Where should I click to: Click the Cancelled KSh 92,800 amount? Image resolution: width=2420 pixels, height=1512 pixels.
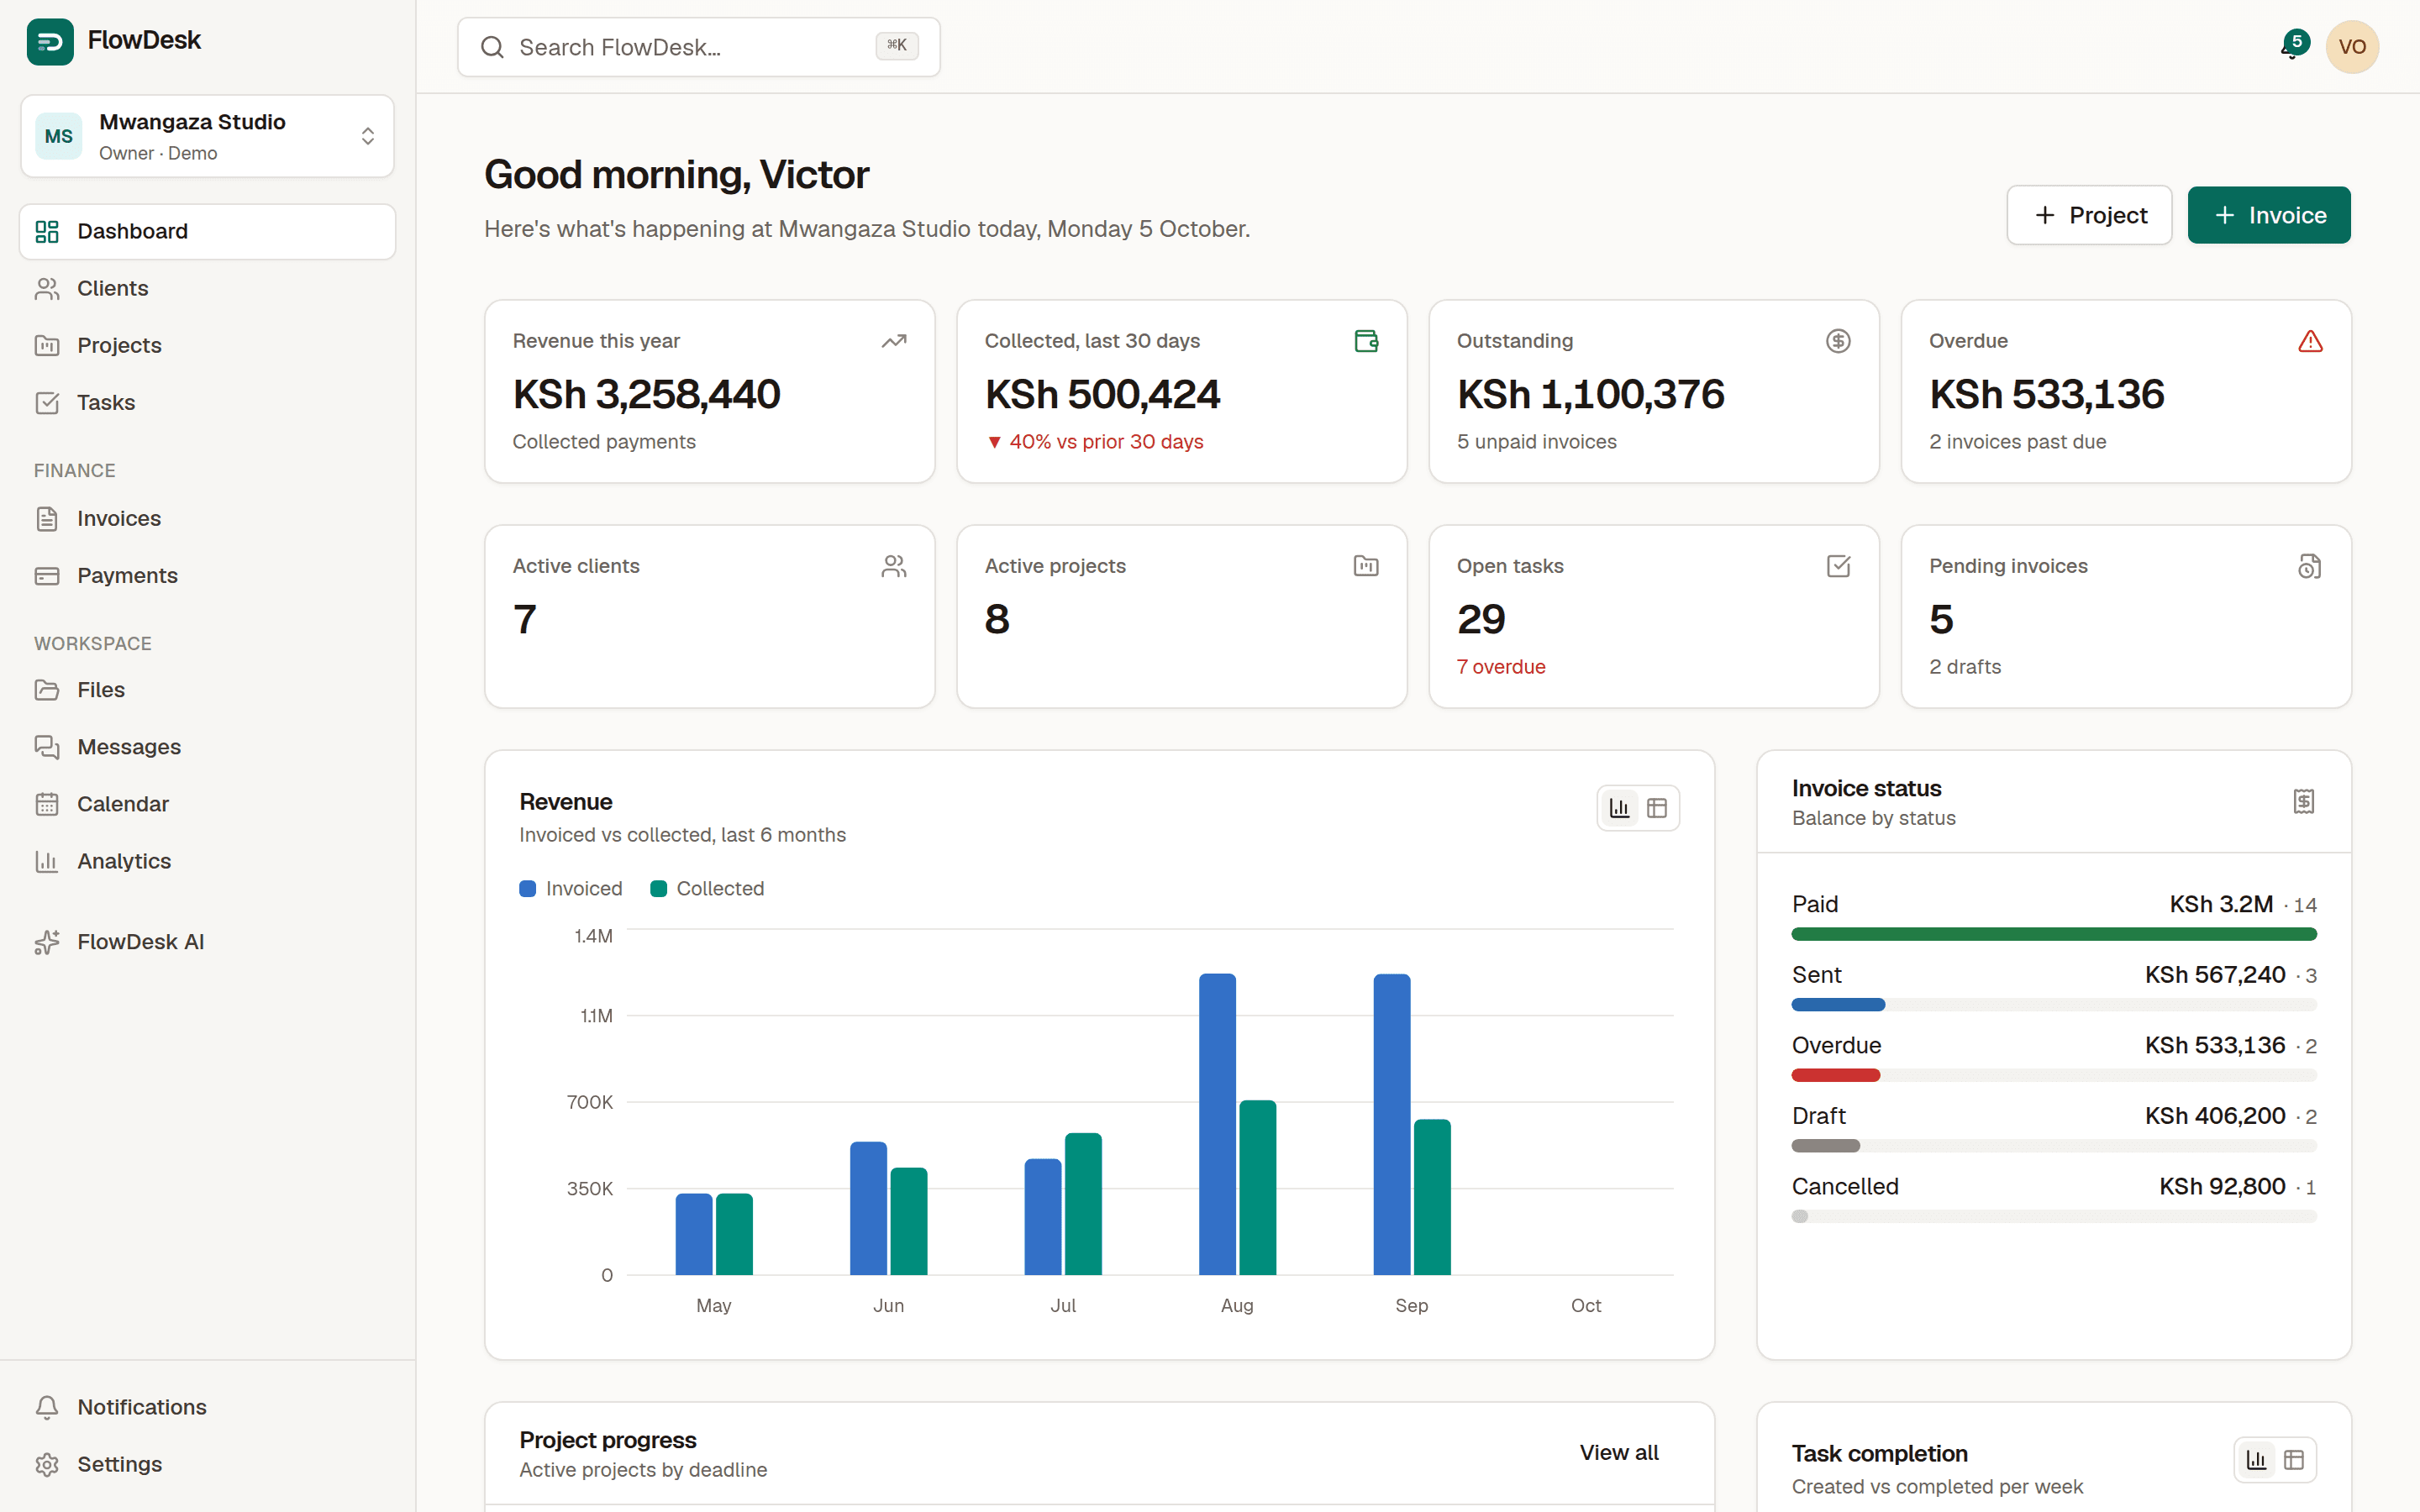click(x=2222, y=1187)
